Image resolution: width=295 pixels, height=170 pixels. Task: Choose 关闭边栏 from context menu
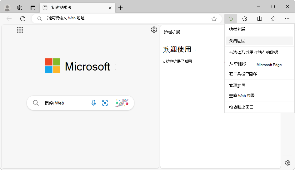point(259,41)
